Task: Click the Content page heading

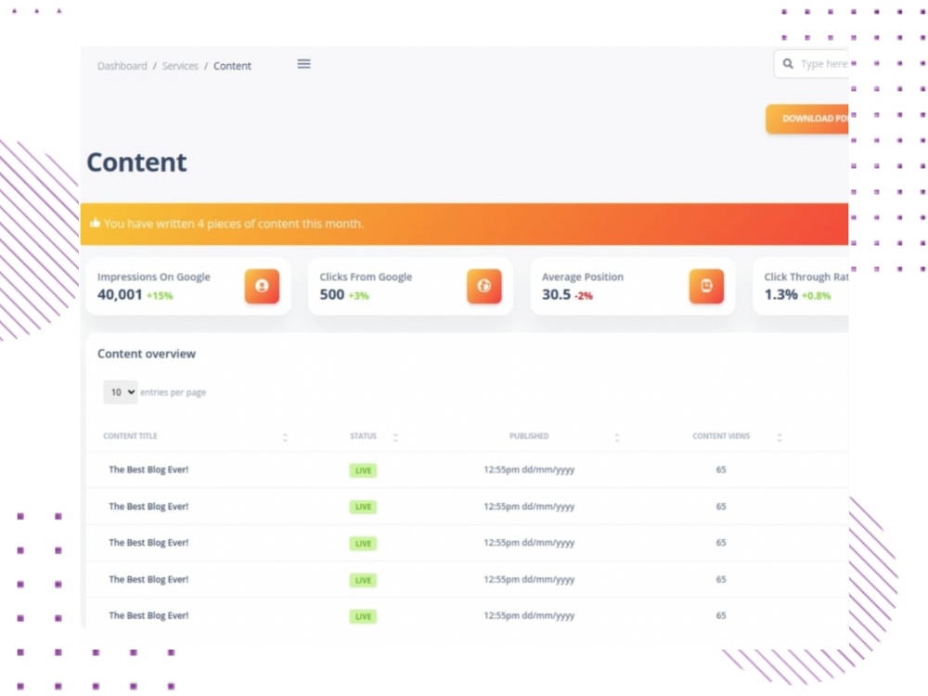Action: [x=136, y=162]
